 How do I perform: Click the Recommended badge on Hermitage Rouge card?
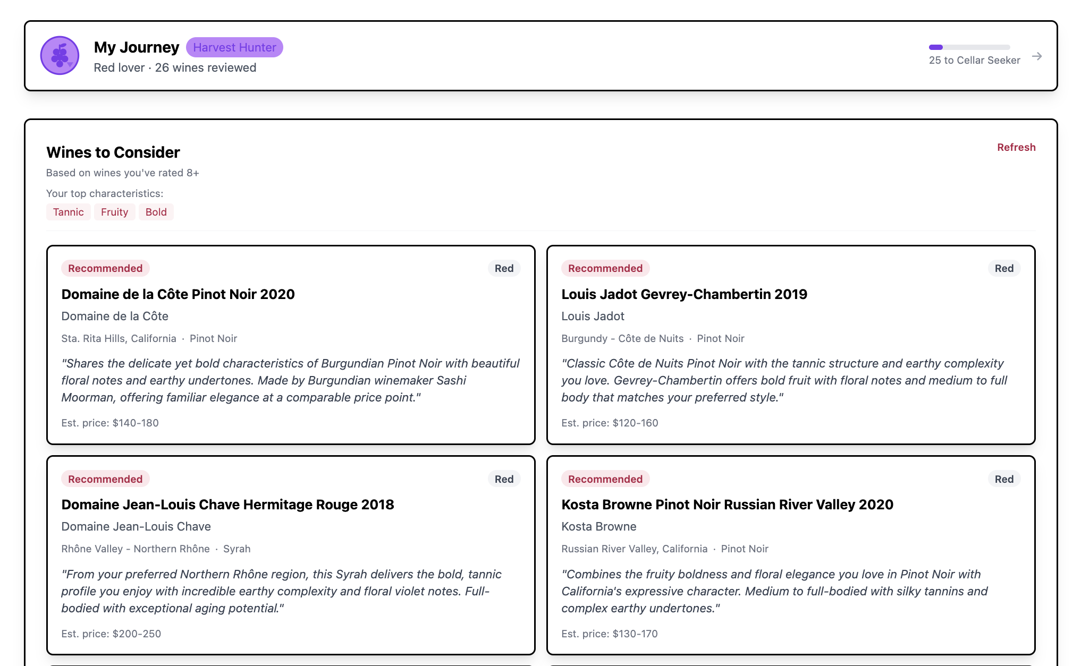point(105,479)
